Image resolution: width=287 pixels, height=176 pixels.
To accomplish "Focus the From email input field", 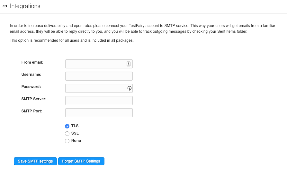I will coord(95,64).
